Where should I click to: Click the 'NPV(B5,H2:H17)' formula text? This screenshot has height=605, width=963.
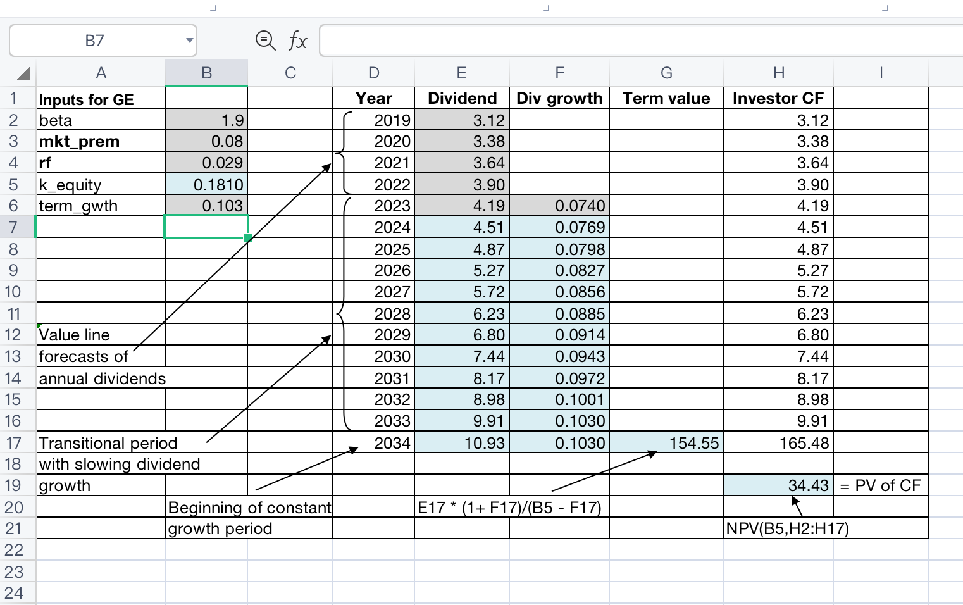788,528
